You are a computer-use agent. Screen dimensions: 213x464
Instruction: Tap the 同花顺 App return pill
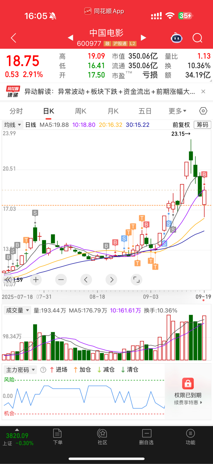[x=104, y=11]
